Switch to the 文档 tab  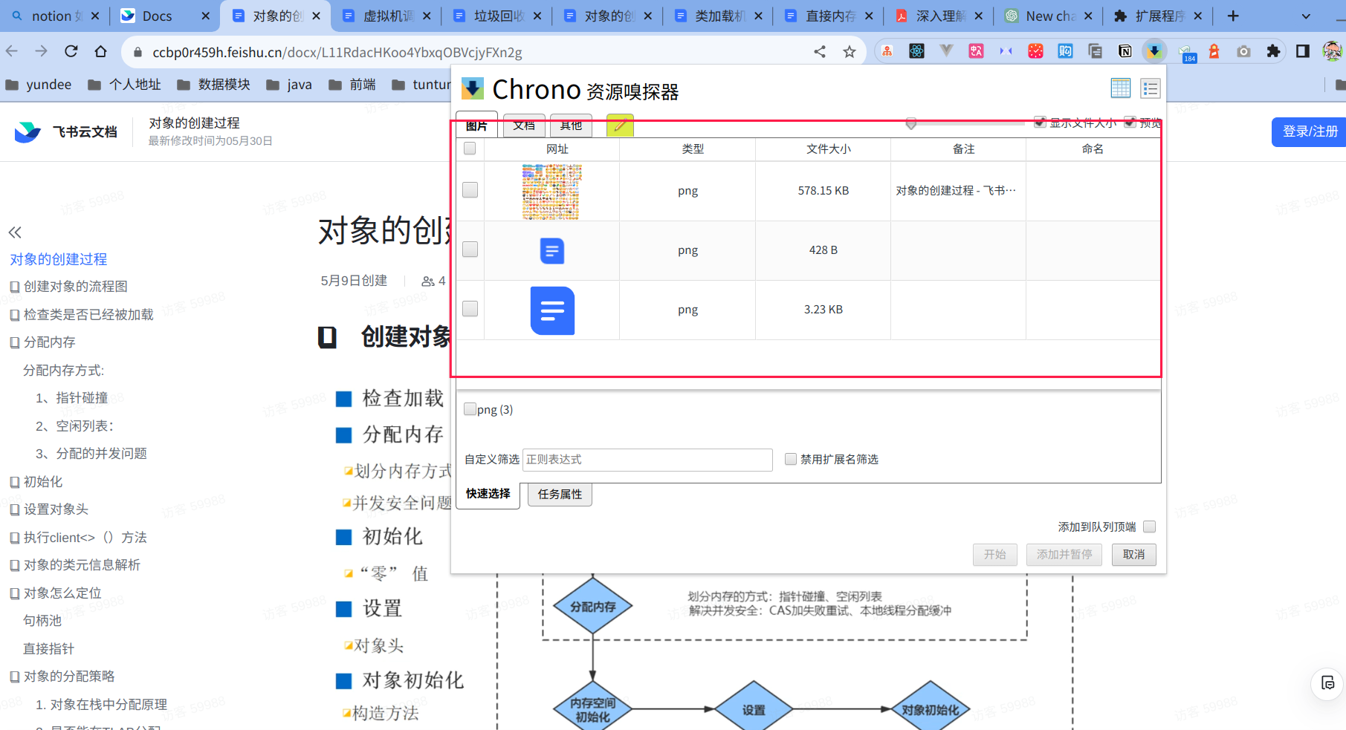tap(524, 126)
